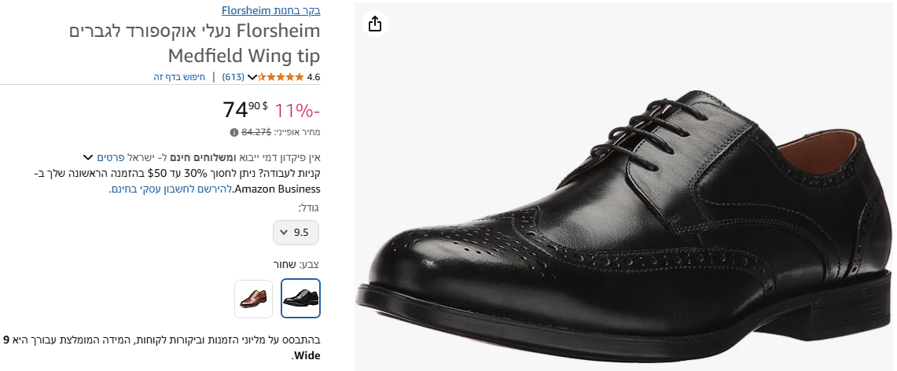This screenshot has width=897, height=371.
Task: Click the info icon beside the list price
Action: pyautogui.click(x=234, y=132)
